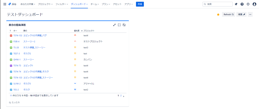This screenshot has width=259, height=109.
Task: Minimize the 自分の担当課題 gadget
Action: pyautogui.click(x=114, y=25)
